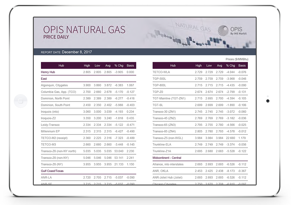Click the TGT-SL hub name
This screenshot has height=205, width=291.
(158, 105)
